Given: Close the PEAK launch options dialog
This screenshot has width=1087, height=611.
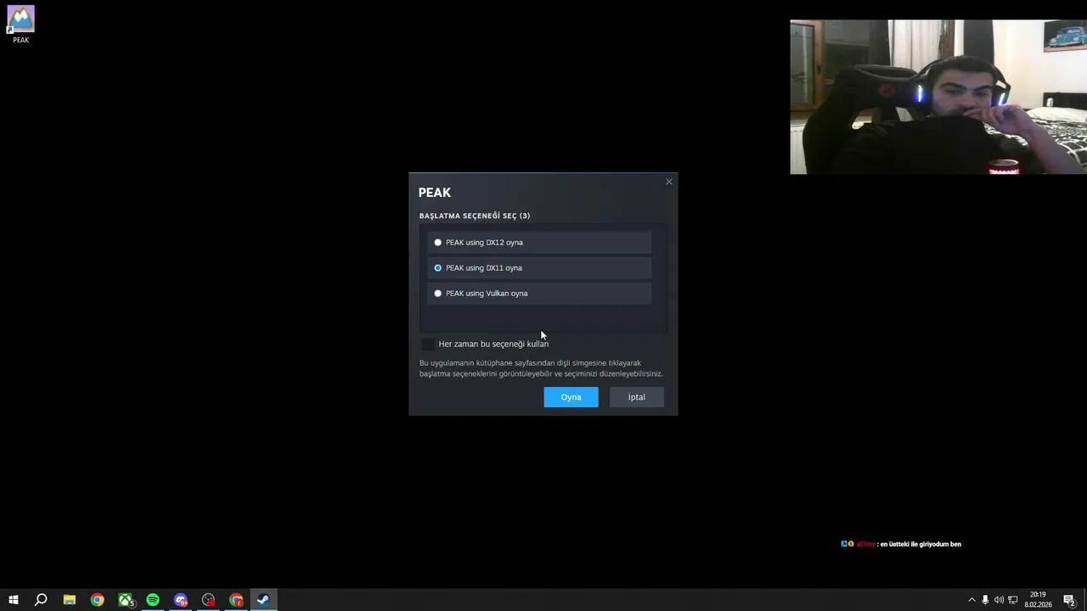Looking at the screenshot, I should click(x=669, y=182).
